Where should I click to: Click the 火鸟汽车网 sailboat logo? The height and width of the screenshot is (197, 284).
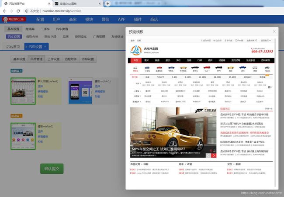point(136,50)
